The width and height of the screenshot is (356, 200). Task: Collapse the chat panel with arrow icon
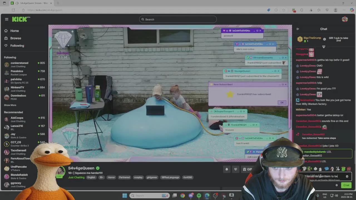[298, 29]
